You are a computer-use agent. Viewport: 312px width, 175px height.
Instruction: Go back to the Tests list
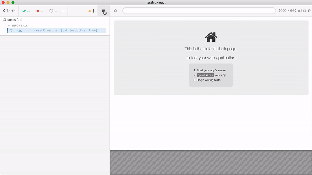[9, 11]
